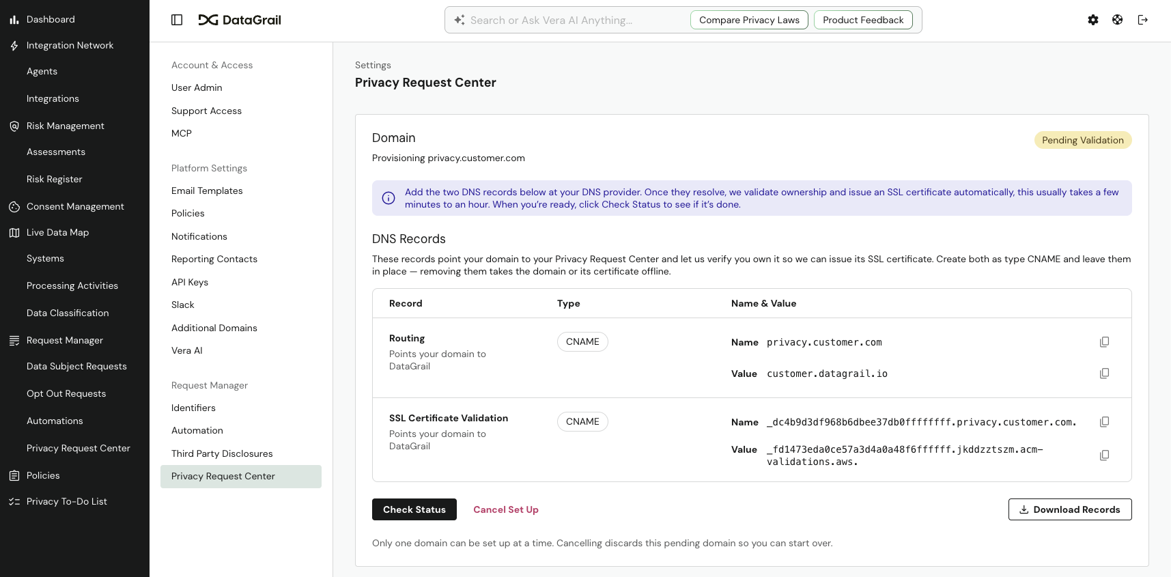Viewport: 1171px width, 577px height.
Task: Select Policies under Platform Settings
Action: point(188,214)
